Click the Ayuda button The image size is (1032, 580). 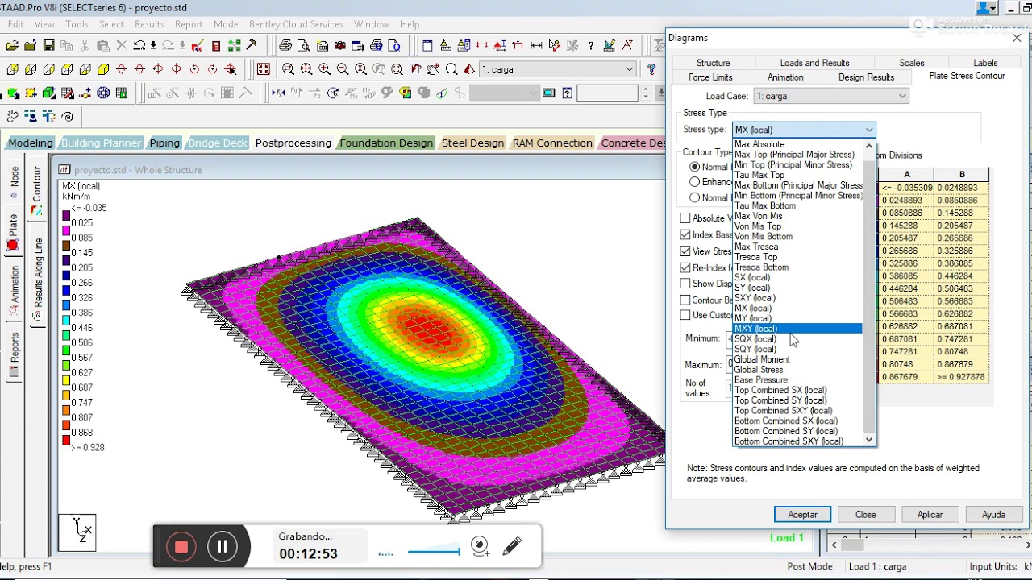[993, 515]
